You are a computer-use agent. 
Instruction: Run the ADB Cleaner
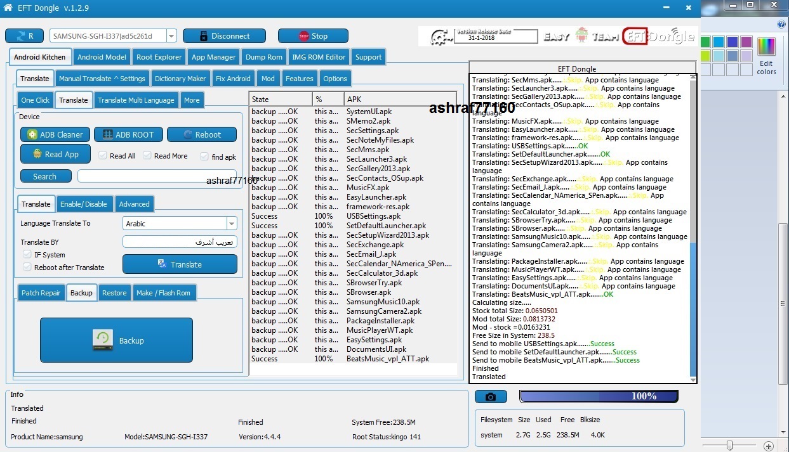(x=55, y=134)
